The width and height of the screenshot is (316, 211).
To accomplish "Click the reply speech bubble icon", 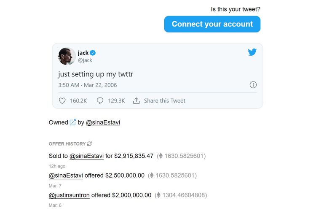I will click(x=100, y=101).
